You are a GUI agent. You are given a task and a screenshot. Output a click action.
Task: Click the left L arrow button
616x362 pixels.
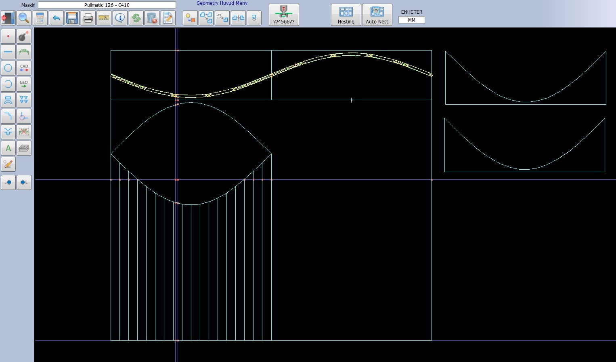coord(8,182)
